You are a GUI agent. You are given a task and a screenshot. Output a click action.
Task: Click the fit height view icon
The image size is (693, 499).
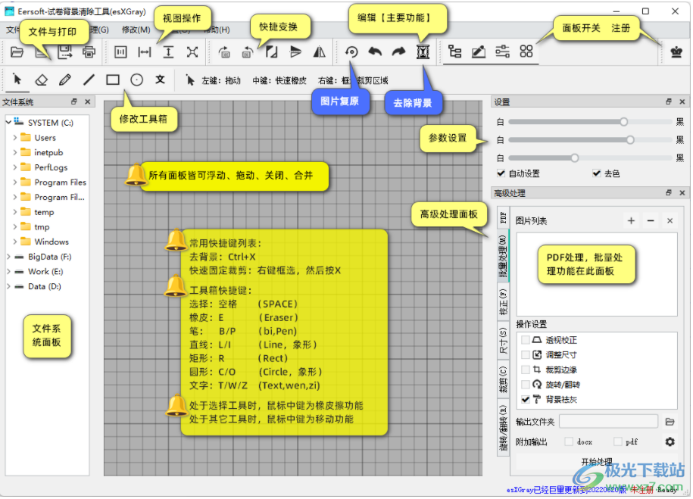168,52
